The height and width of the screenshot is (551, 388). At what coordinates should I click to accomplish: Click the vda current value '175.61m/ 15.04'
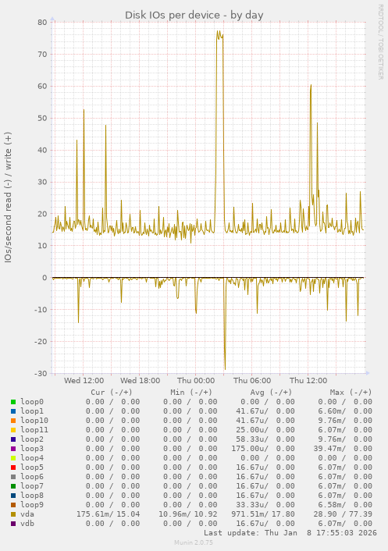coord(109,514)
